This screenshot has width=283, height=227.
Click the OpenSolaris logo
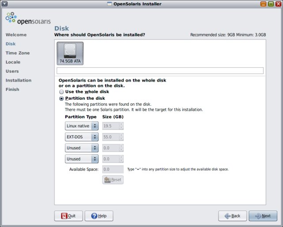(x=28, y=18)
